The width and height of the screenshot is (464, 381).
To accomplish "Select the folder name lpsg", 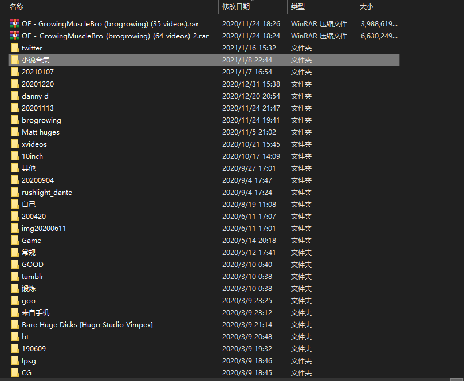I will (x=29, y=361).
